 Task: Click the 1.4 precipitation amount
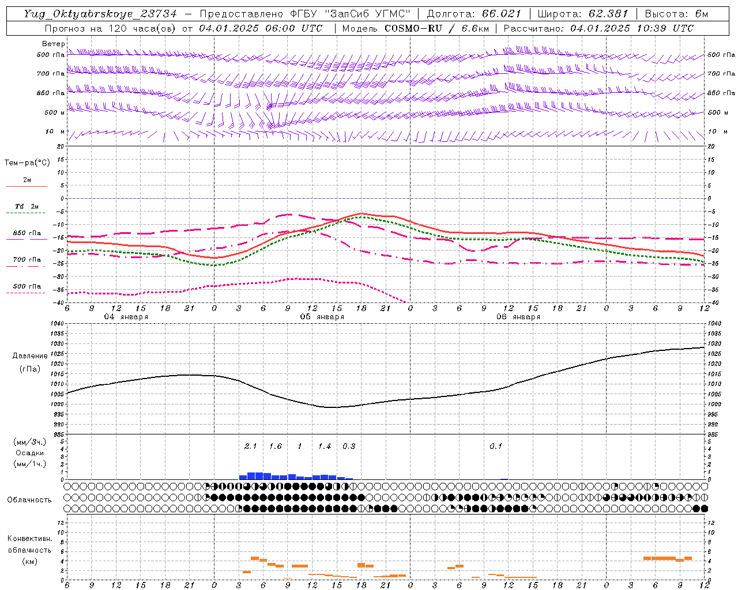click(x=325, y=447)
